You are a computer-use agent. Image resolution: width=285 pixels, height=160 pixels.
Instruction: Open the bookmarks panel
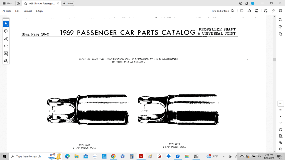click(280, 27)
